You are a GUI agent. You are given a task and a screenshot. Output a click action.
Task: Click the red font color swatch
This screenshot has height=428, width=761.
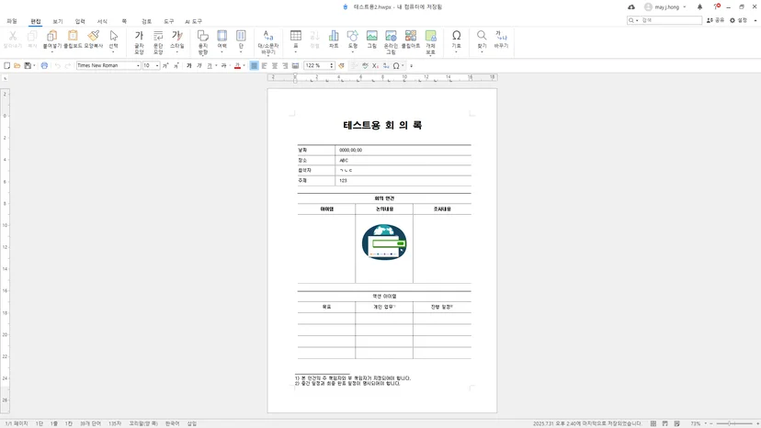pyautogui.click(x=237, y=65)
